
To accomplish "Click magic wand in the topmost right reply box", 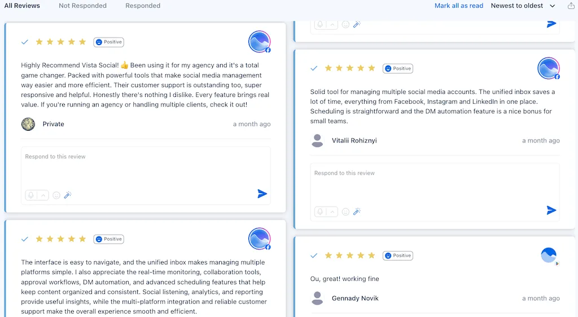I will pyautogui.click(x=357, y=25).
